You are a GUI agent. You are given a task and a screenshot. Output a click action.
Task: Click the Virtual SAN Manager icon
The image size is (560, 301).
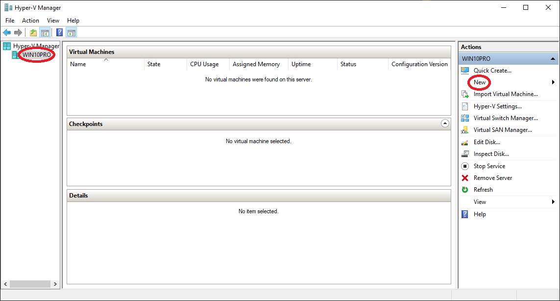pos(465,130)
